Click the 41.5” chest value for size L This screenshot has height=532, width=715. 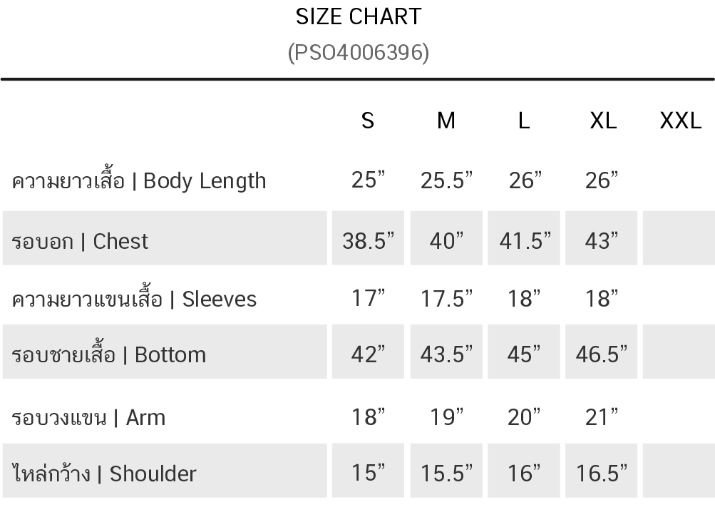[525, 242]
